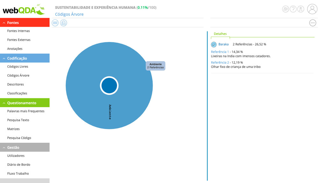Go to Anotações

(15, 49)
